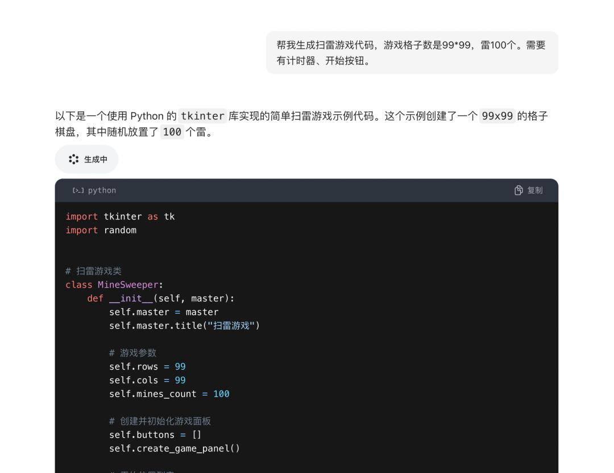Click the self.mines_count = 100 line
Viewport: 614px width, 473px height.
[x=169, y=394]
